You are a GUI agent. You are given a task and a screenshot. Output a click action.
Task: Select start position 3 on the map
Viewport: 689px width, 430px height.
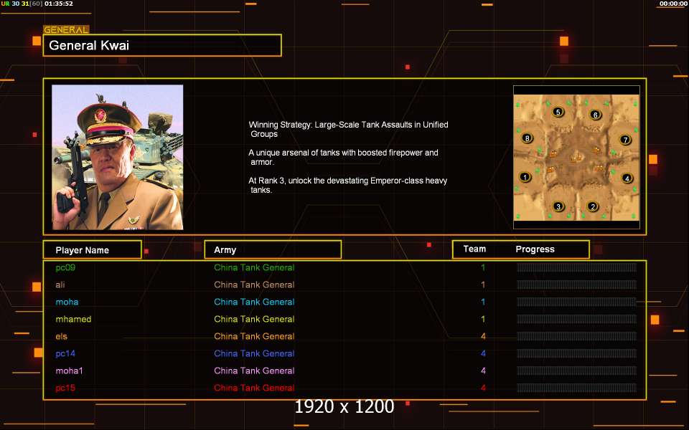[x=558, y=206]
